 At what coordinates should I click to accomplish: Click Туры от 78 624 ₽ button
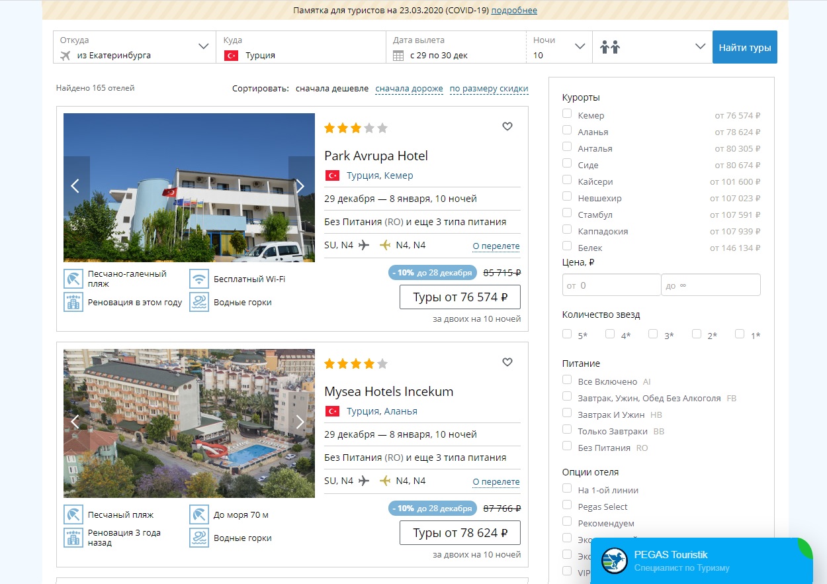tap(460, 533)
